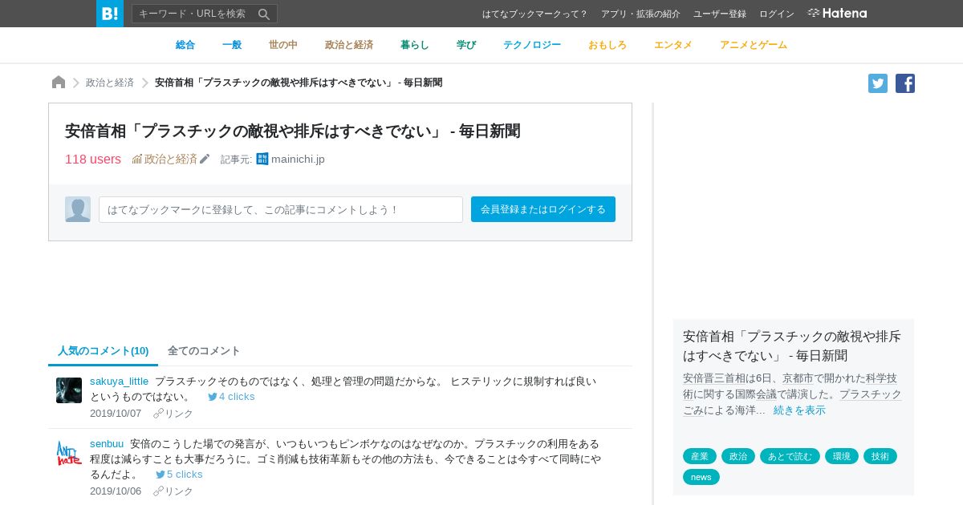Click 政治と経済 in the breadcrumb

pos(110,83)
